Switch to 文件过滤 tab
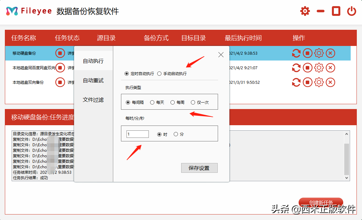Viewport: 362px width, 220px height. coord(93,100)
